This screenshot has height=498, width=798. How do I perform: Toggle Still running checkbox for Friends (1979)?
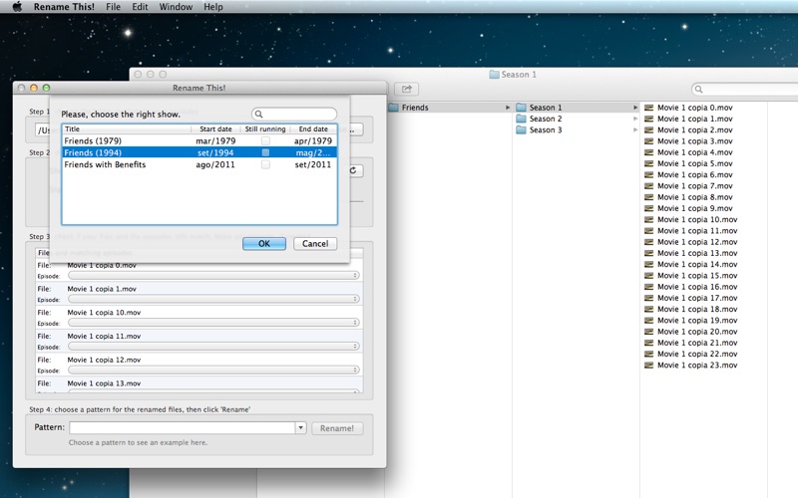tap(265, 140)
